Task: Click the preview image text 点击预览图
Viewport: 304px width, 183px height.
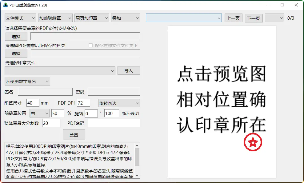Action: (x=221, y=74)
